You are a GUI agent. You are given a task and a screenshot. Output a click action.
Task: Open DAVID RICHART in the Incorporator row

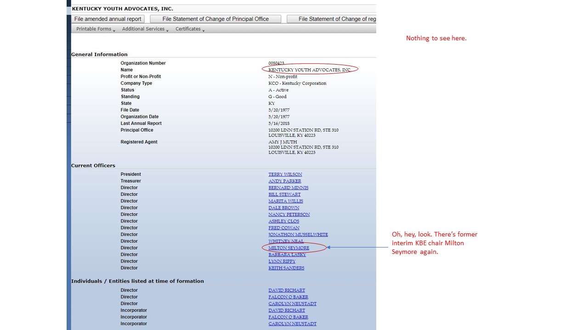point(287,310)
